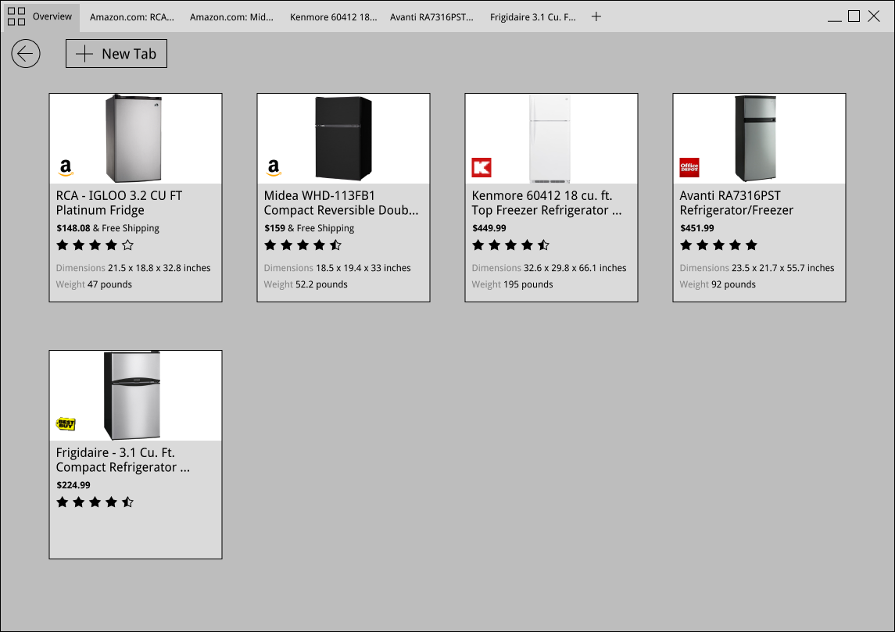
Task: Click Weight 195 pounds text
Action: (x=512, y=284)
